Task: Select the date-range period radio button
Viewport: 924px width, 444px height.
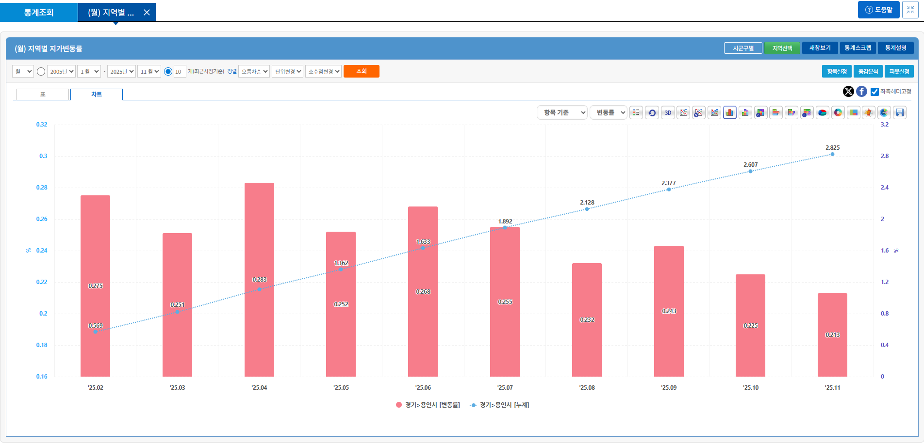Action: coord(41,72)
